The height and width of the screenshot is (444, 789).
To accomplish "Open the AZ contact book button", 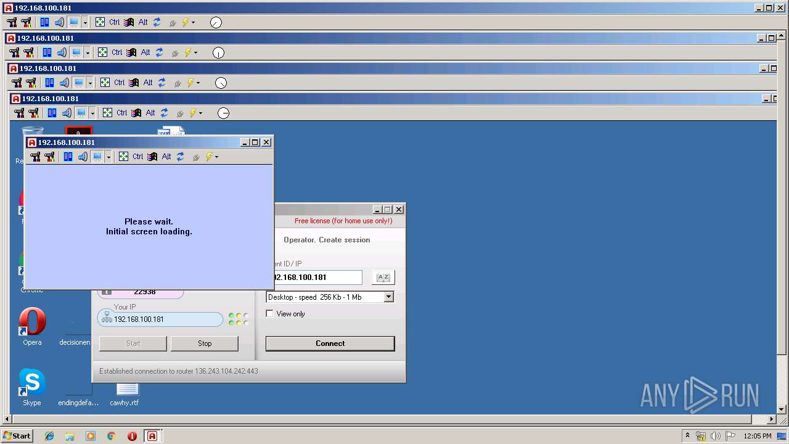I will tap(383, 277).
